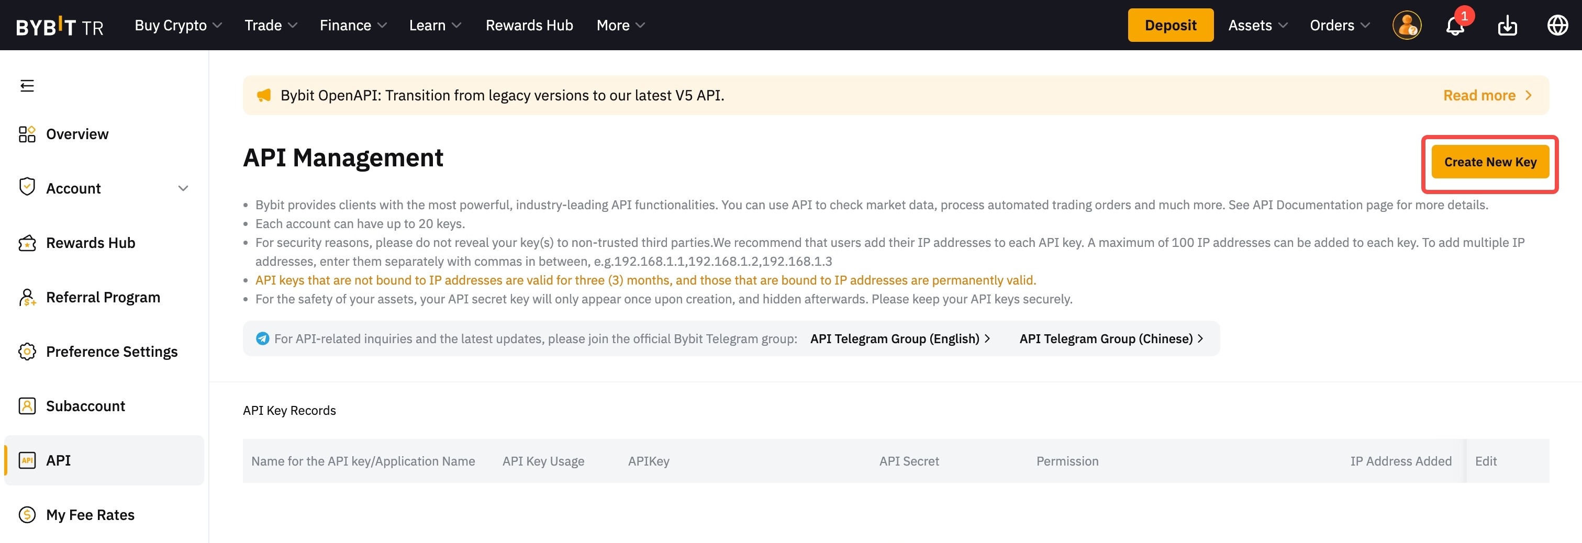Viewport: 1582px width, 543px height.
Task: Open the Buy Crypto dropdown menu
Action: (x=177, y=25)
